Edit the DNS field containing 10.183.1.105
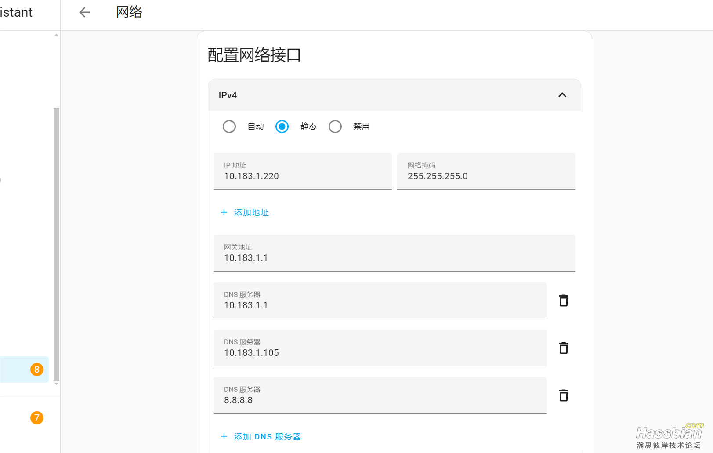The height and width of the screenshot is (453, 713). (x=380, y=348)
